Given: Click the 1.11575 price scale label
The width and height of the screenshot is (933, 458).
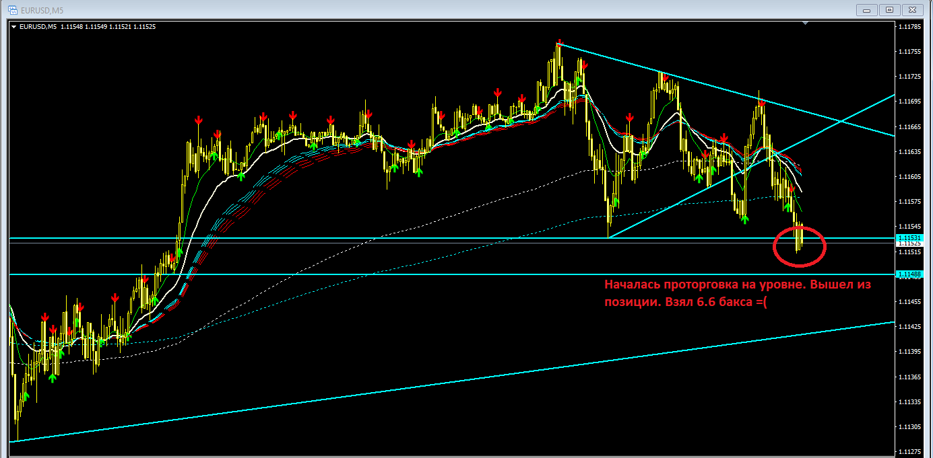Looking at the screenshot, I should [910, 202].
